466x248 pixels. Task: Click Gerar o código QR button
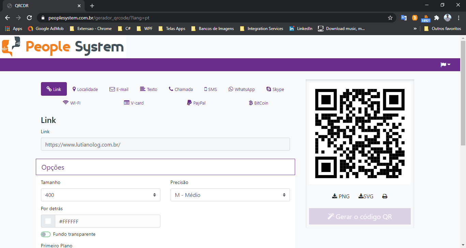click(360, 216)
